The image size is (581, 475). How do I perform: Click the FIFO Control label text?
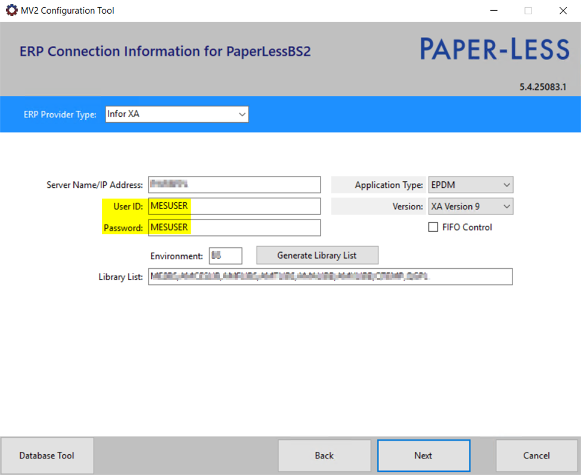(467, 227)
